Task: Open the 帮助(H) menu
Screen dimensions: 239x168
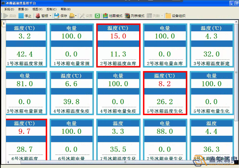Action: tap(65, 9)
